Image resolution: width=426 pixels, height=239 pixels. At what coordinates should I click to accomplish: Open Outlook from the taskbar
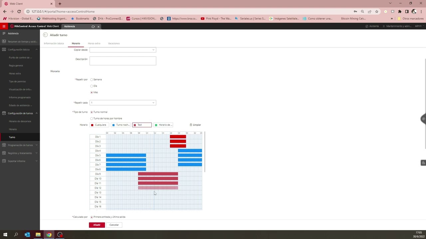[x=27, y=235]
